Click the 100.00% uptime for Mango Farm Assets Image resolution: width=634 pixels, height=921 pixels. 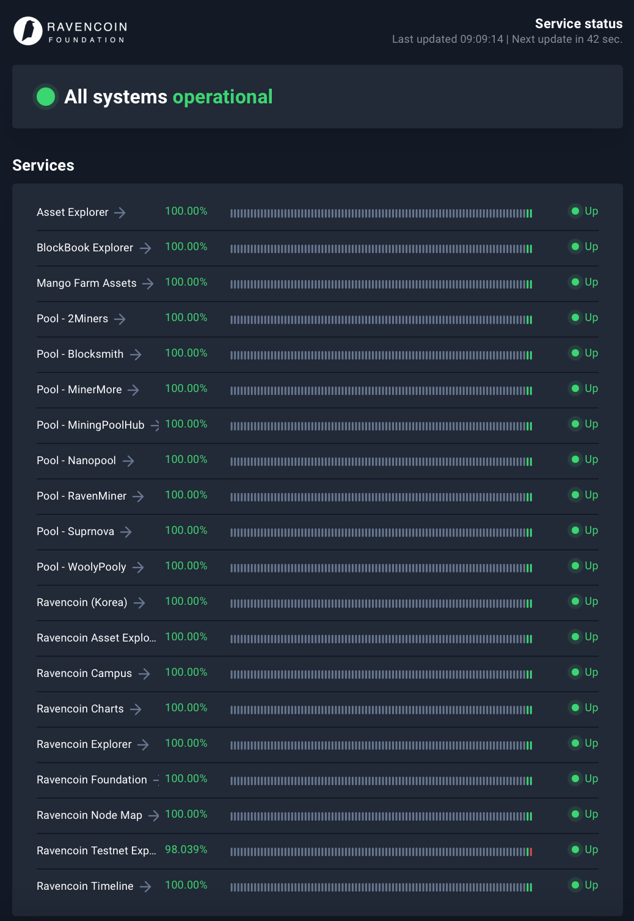[x=186, y=282]
